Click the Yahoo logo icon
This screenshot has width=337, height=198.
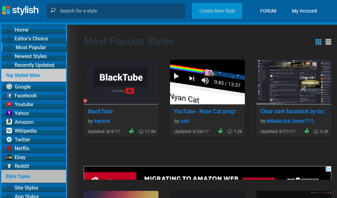point(9,113)
